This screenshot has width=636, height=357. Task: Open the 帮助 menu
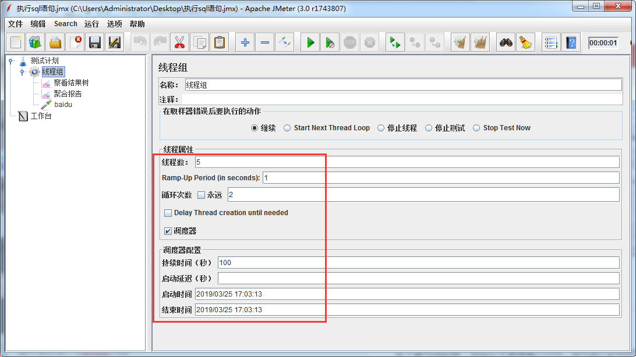137,24
